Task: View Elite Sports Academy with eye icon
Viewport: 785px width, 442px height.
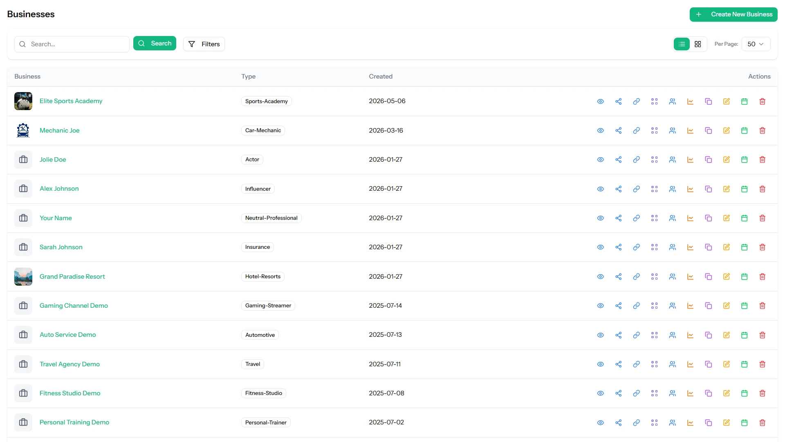Action: click(600, 101)
